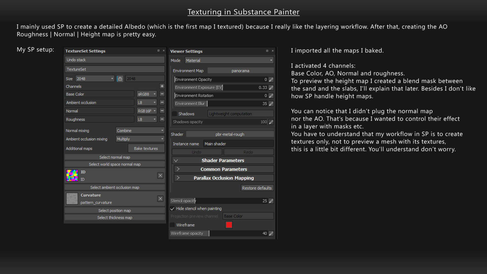Click the shader Undo button
Image resolution: width=487 pixels, height=274 pixels.
[197, 152]
